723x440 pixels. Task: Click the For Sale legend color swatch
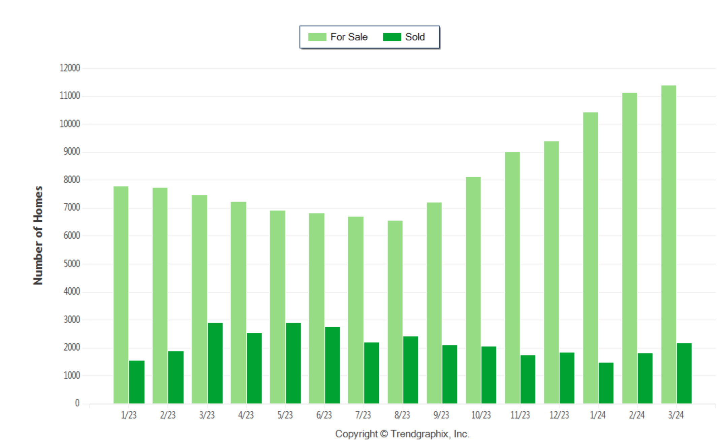(x=317, y=37)
